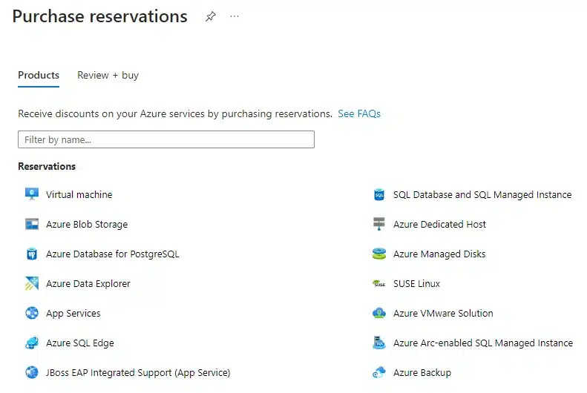This screenshot has height=393, width=587.
Task: Click the Azure Managed Disks icon
Action: coord(379,254)
